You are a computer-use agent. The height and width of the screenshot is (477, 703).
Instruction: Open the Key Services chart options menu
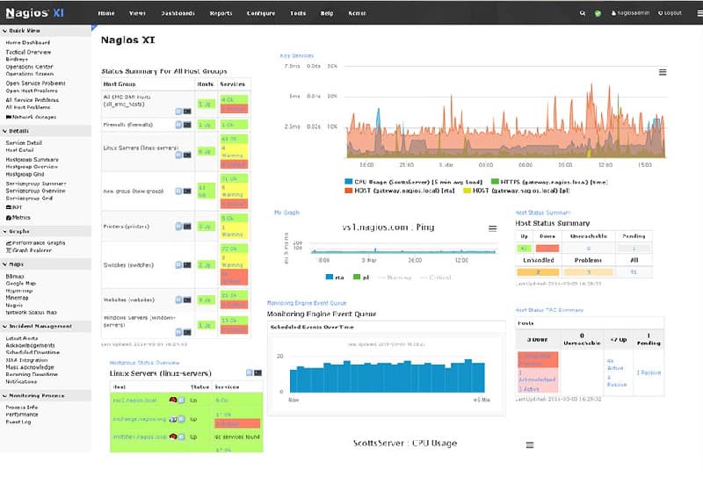(663, 72)
